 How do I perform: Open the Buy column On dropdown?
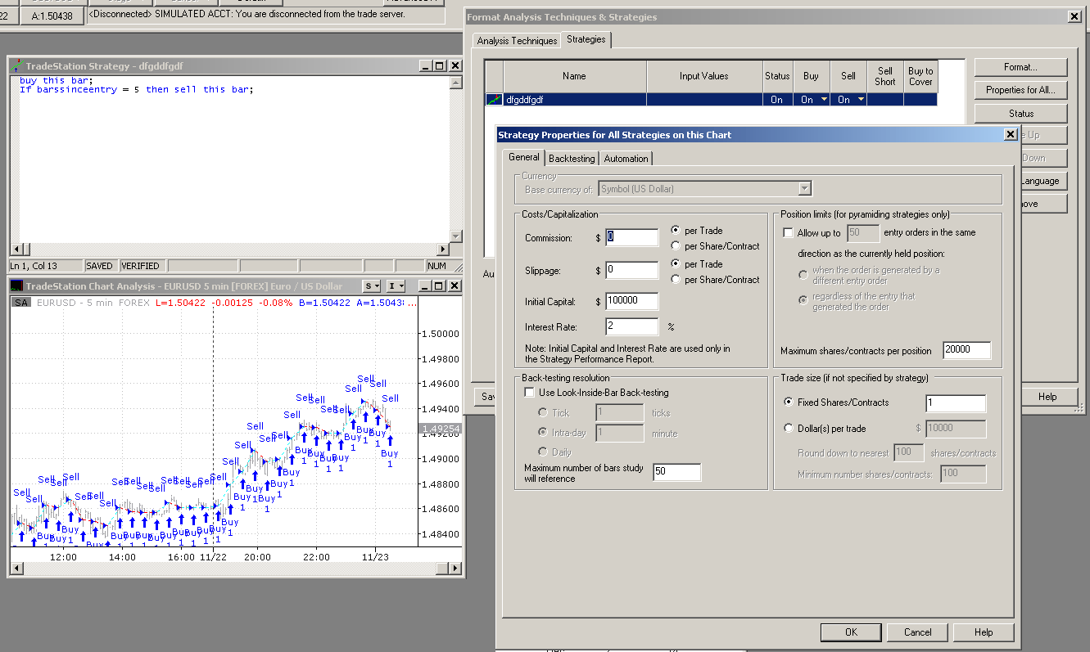click(823, 100)
